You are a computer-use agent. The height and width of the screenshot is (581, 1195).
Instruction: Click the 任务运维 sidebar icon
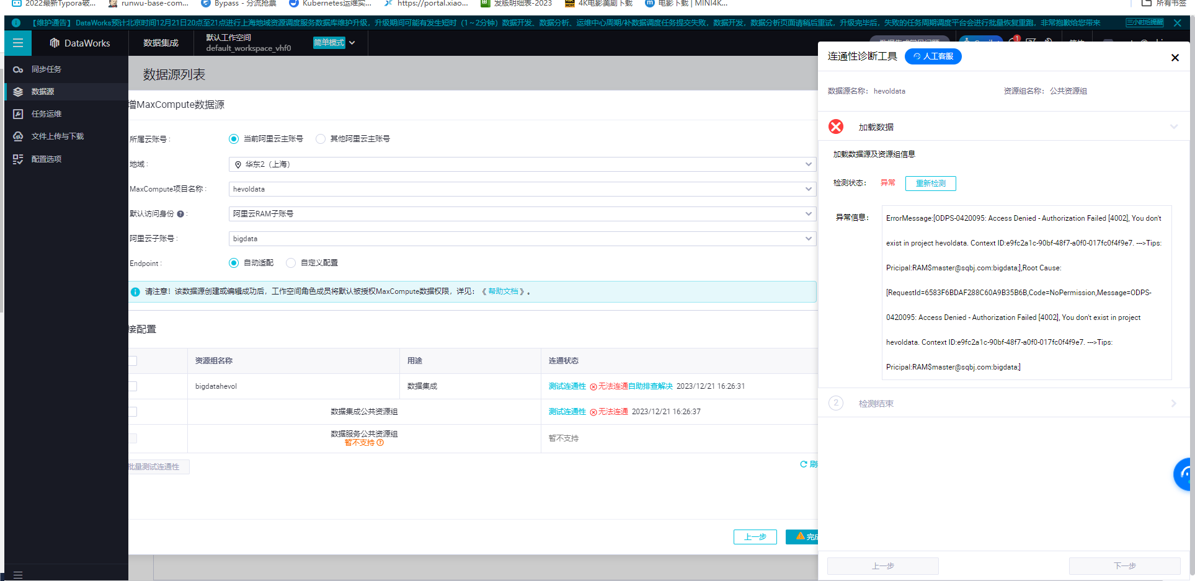click(18, 114)
